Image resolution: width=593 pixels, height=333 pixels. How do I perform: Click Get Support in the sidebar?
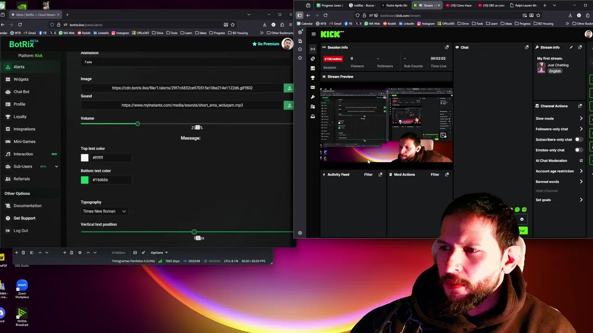pos(24,218)
